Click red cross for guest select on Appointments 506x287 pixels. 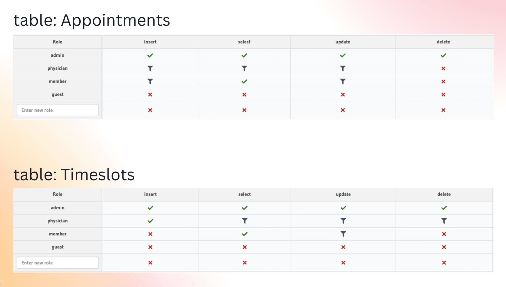tap(244, 95)
